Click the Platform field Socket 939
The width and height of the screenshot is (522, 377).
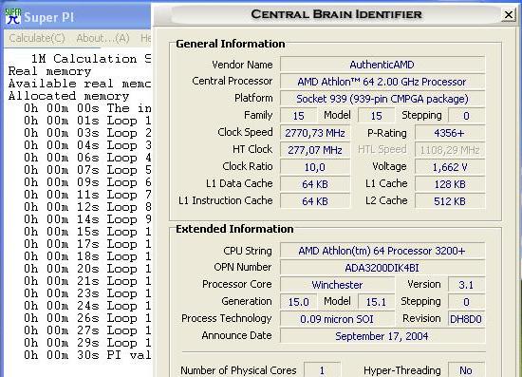(x=382, y=99)
